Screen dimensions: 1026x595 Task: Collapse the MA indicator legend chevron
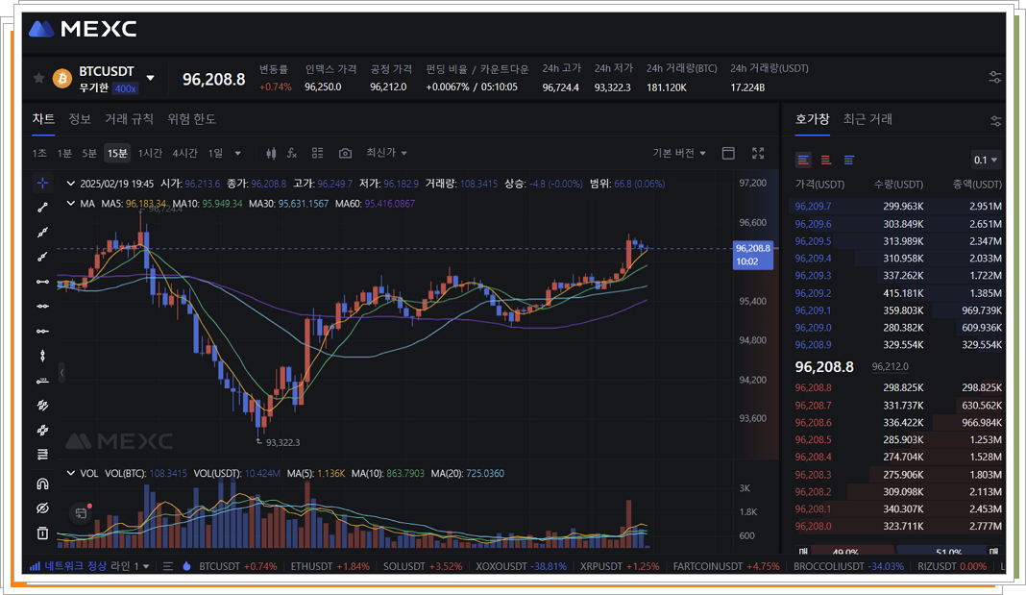(x=71, y=204)
